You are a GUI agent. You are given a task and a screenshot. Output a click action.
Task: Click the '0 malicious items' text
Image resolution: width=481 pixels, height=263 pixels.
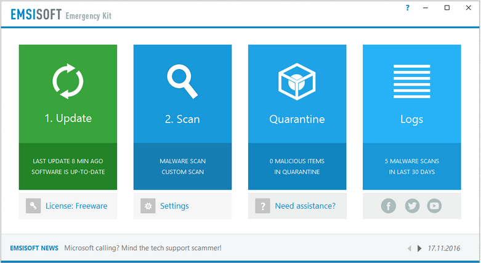pos(297,161)
